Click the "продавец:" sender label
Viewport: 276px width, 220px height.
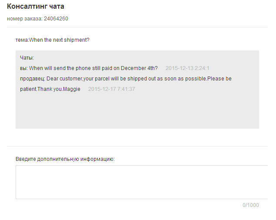32,79
